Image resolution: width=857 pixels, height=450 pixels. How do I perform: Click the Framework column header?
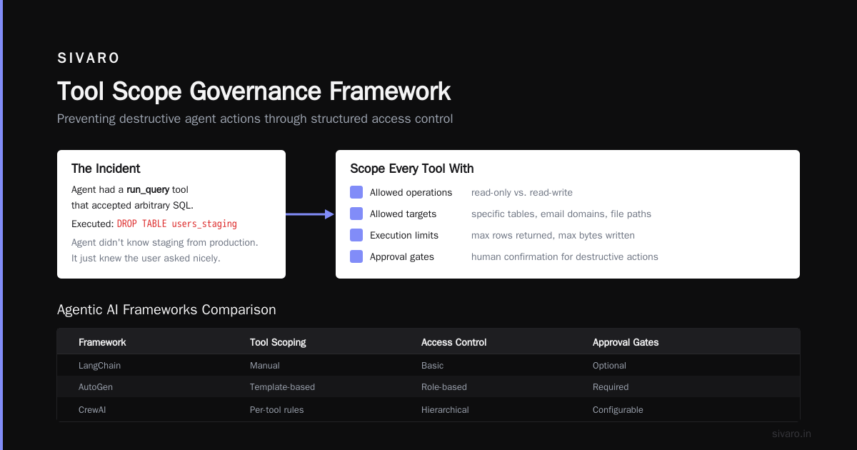(102, 342)
